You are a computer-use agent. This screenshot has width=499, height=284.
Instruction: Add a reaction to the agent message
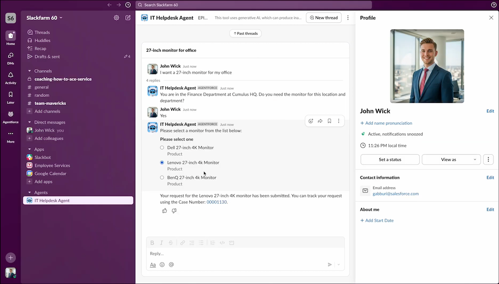pos(311,121)
